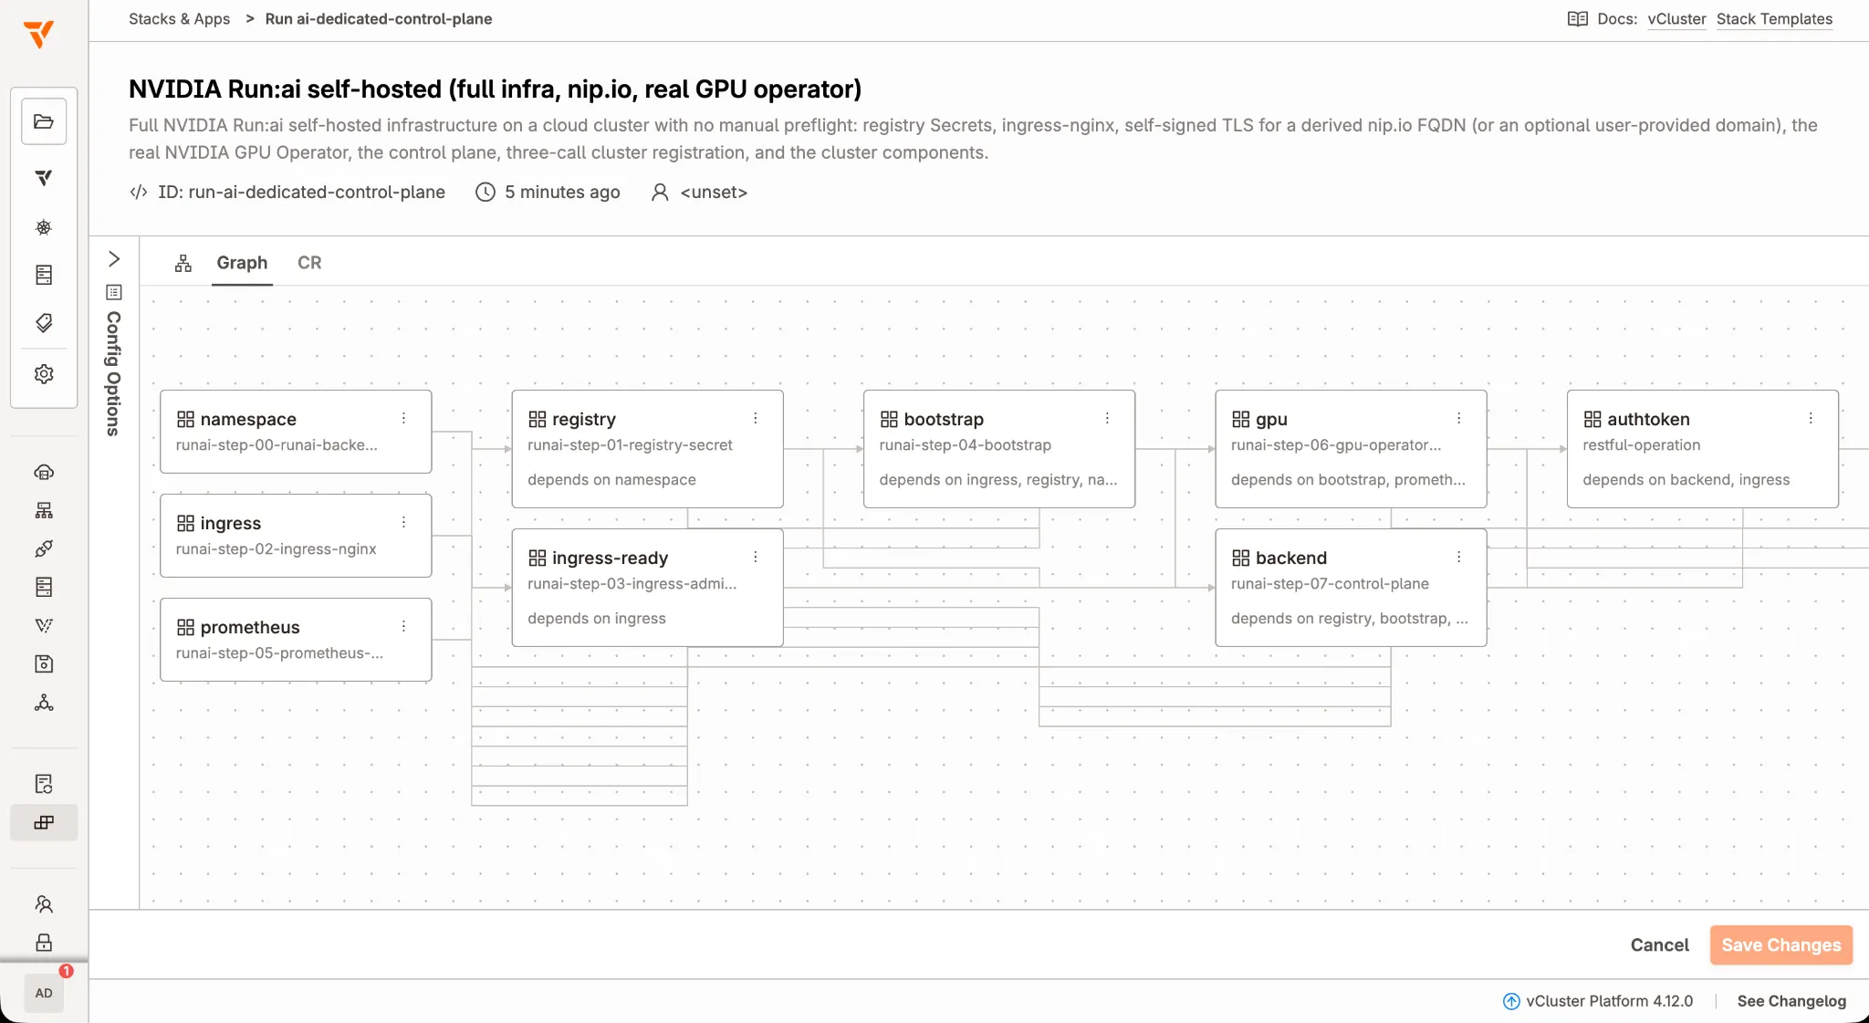The image size is (1869, 1023).
Task: Click the plug connector sidebar icon
Action: [44, 548]
